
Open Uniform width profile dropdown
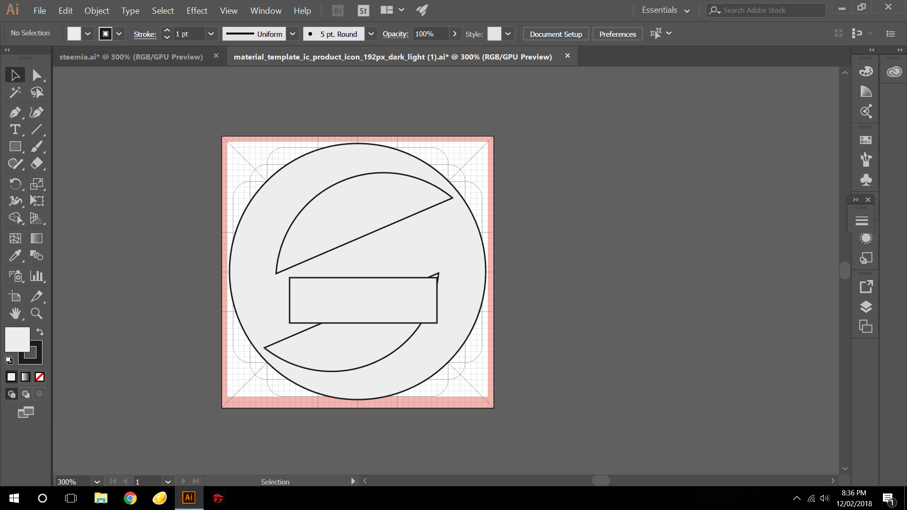[292, 34]
